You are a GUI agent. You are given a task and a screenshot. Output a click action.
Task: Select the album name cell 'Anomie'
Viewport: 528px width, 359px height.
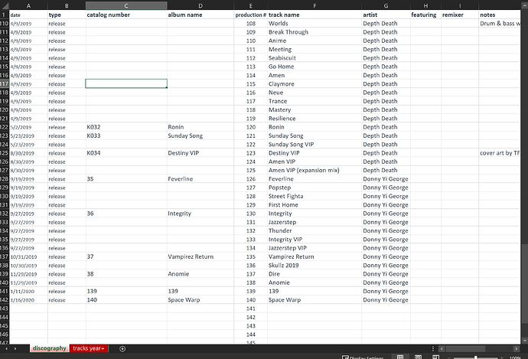(x=200, y=274)
